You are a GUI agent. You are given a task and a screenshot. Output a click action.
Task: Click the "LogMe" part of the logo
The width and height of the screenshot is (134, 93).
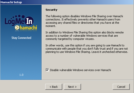click(x=14, y=21)
